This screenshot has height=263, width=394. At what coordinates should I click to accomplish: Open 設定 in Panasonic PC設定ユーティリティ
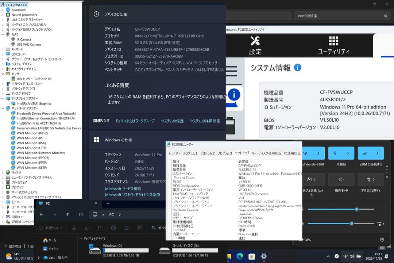[x=255, y=46]
